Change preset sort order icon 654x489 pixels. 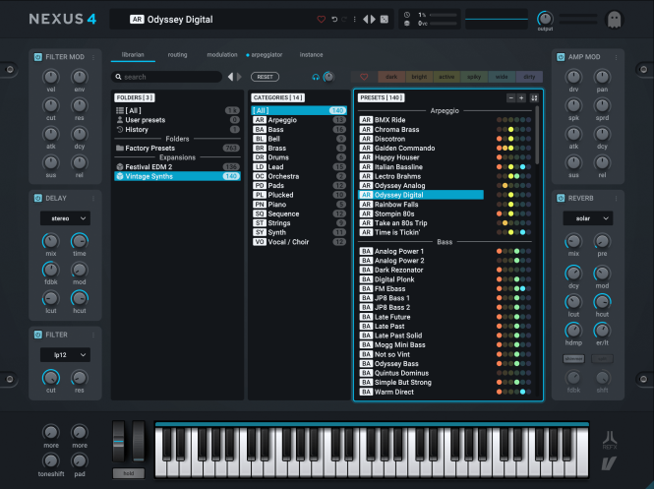534,97
